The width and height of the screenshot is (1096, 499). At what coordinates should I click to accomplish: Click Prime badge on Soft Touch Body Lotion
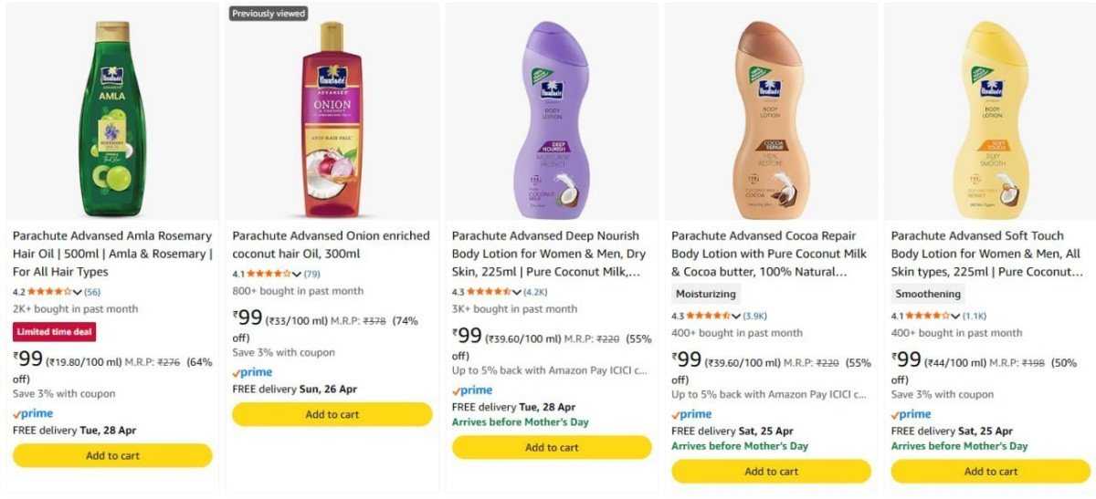click(x=911, y=414)
